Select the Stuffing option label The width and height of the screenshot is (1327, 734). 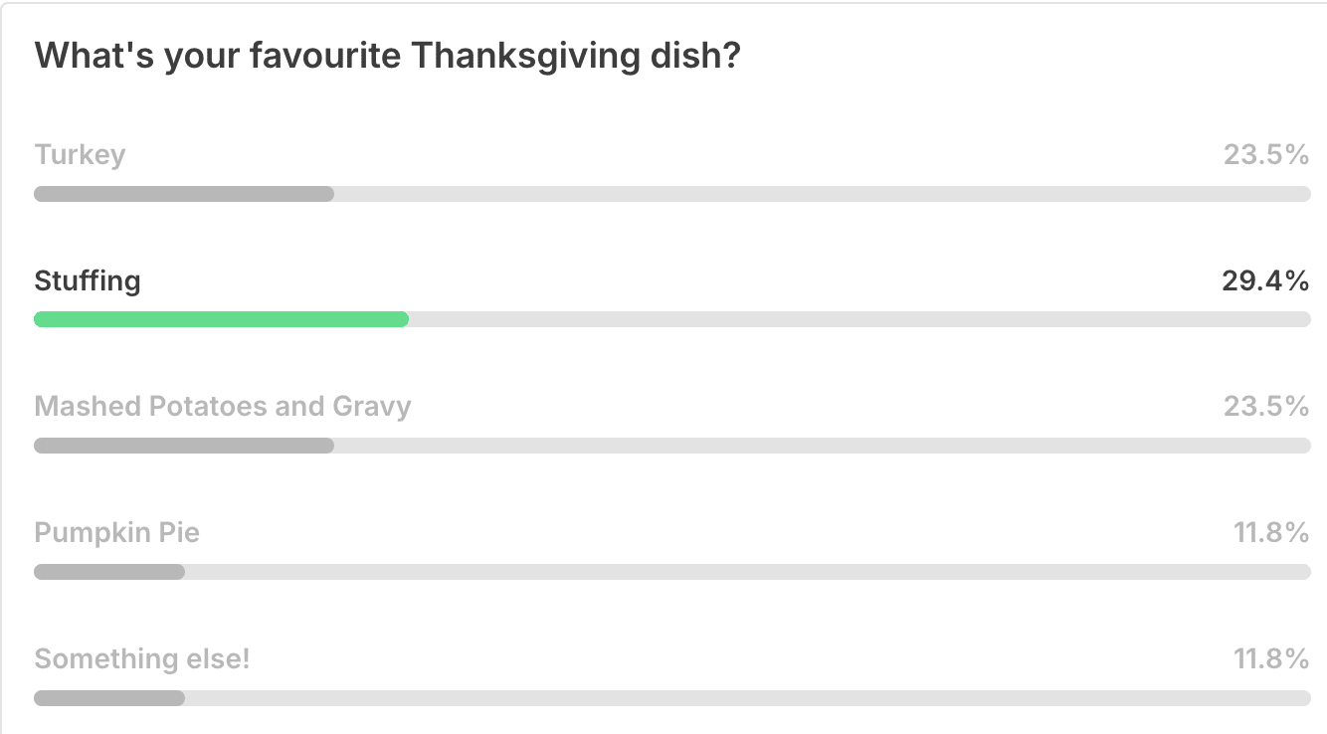point(88,280)
